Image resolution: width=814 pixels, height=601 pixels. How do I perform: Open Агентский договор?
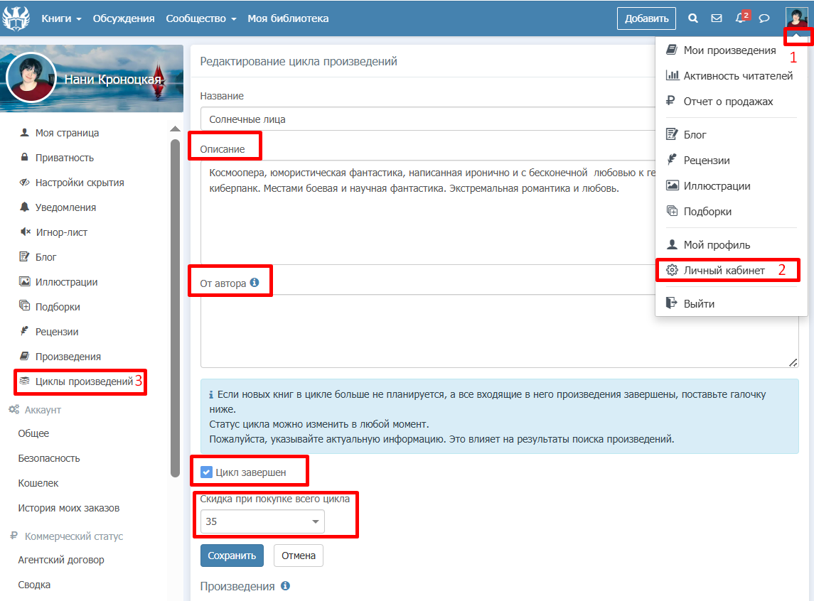[61, 560]
